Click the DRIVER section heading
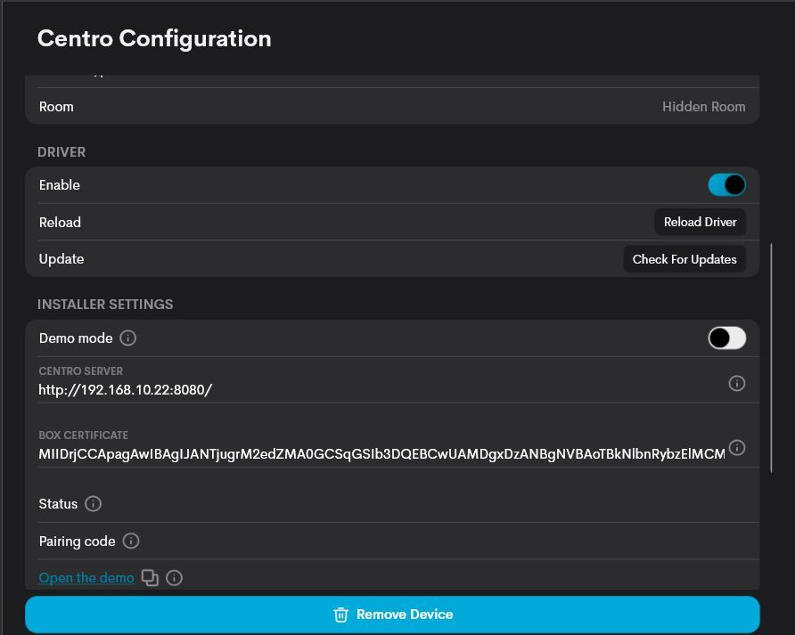The image size is (795, 635). point(61,152)
